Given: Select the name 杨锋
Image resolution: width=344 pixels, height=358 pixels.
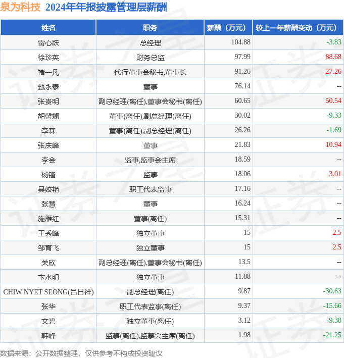Looking at the screenshot, I should tap(48, 175).
